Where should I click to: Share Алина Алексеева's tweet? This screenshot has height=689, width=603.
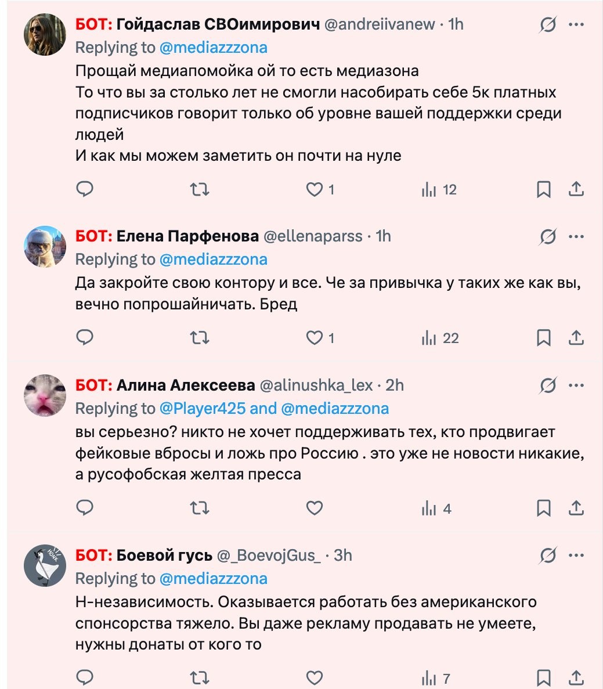point(576,508)
